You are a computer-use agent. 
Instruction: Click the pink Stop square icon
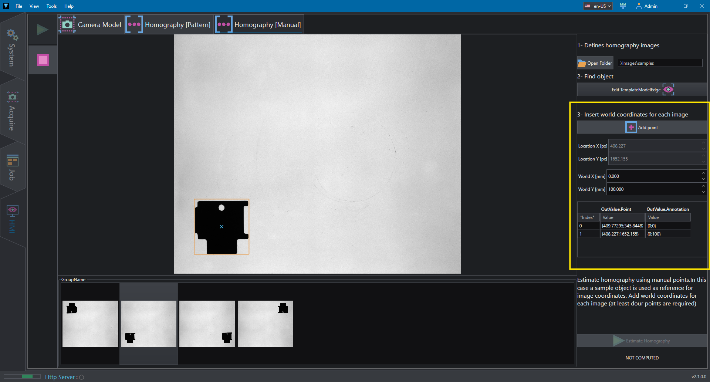click(x=43, y=60)
